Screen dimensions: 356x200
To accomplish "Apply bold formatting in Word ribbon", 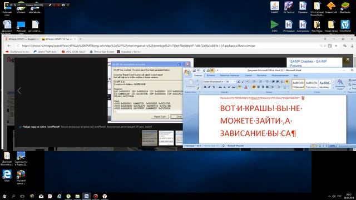I will 205,87.
